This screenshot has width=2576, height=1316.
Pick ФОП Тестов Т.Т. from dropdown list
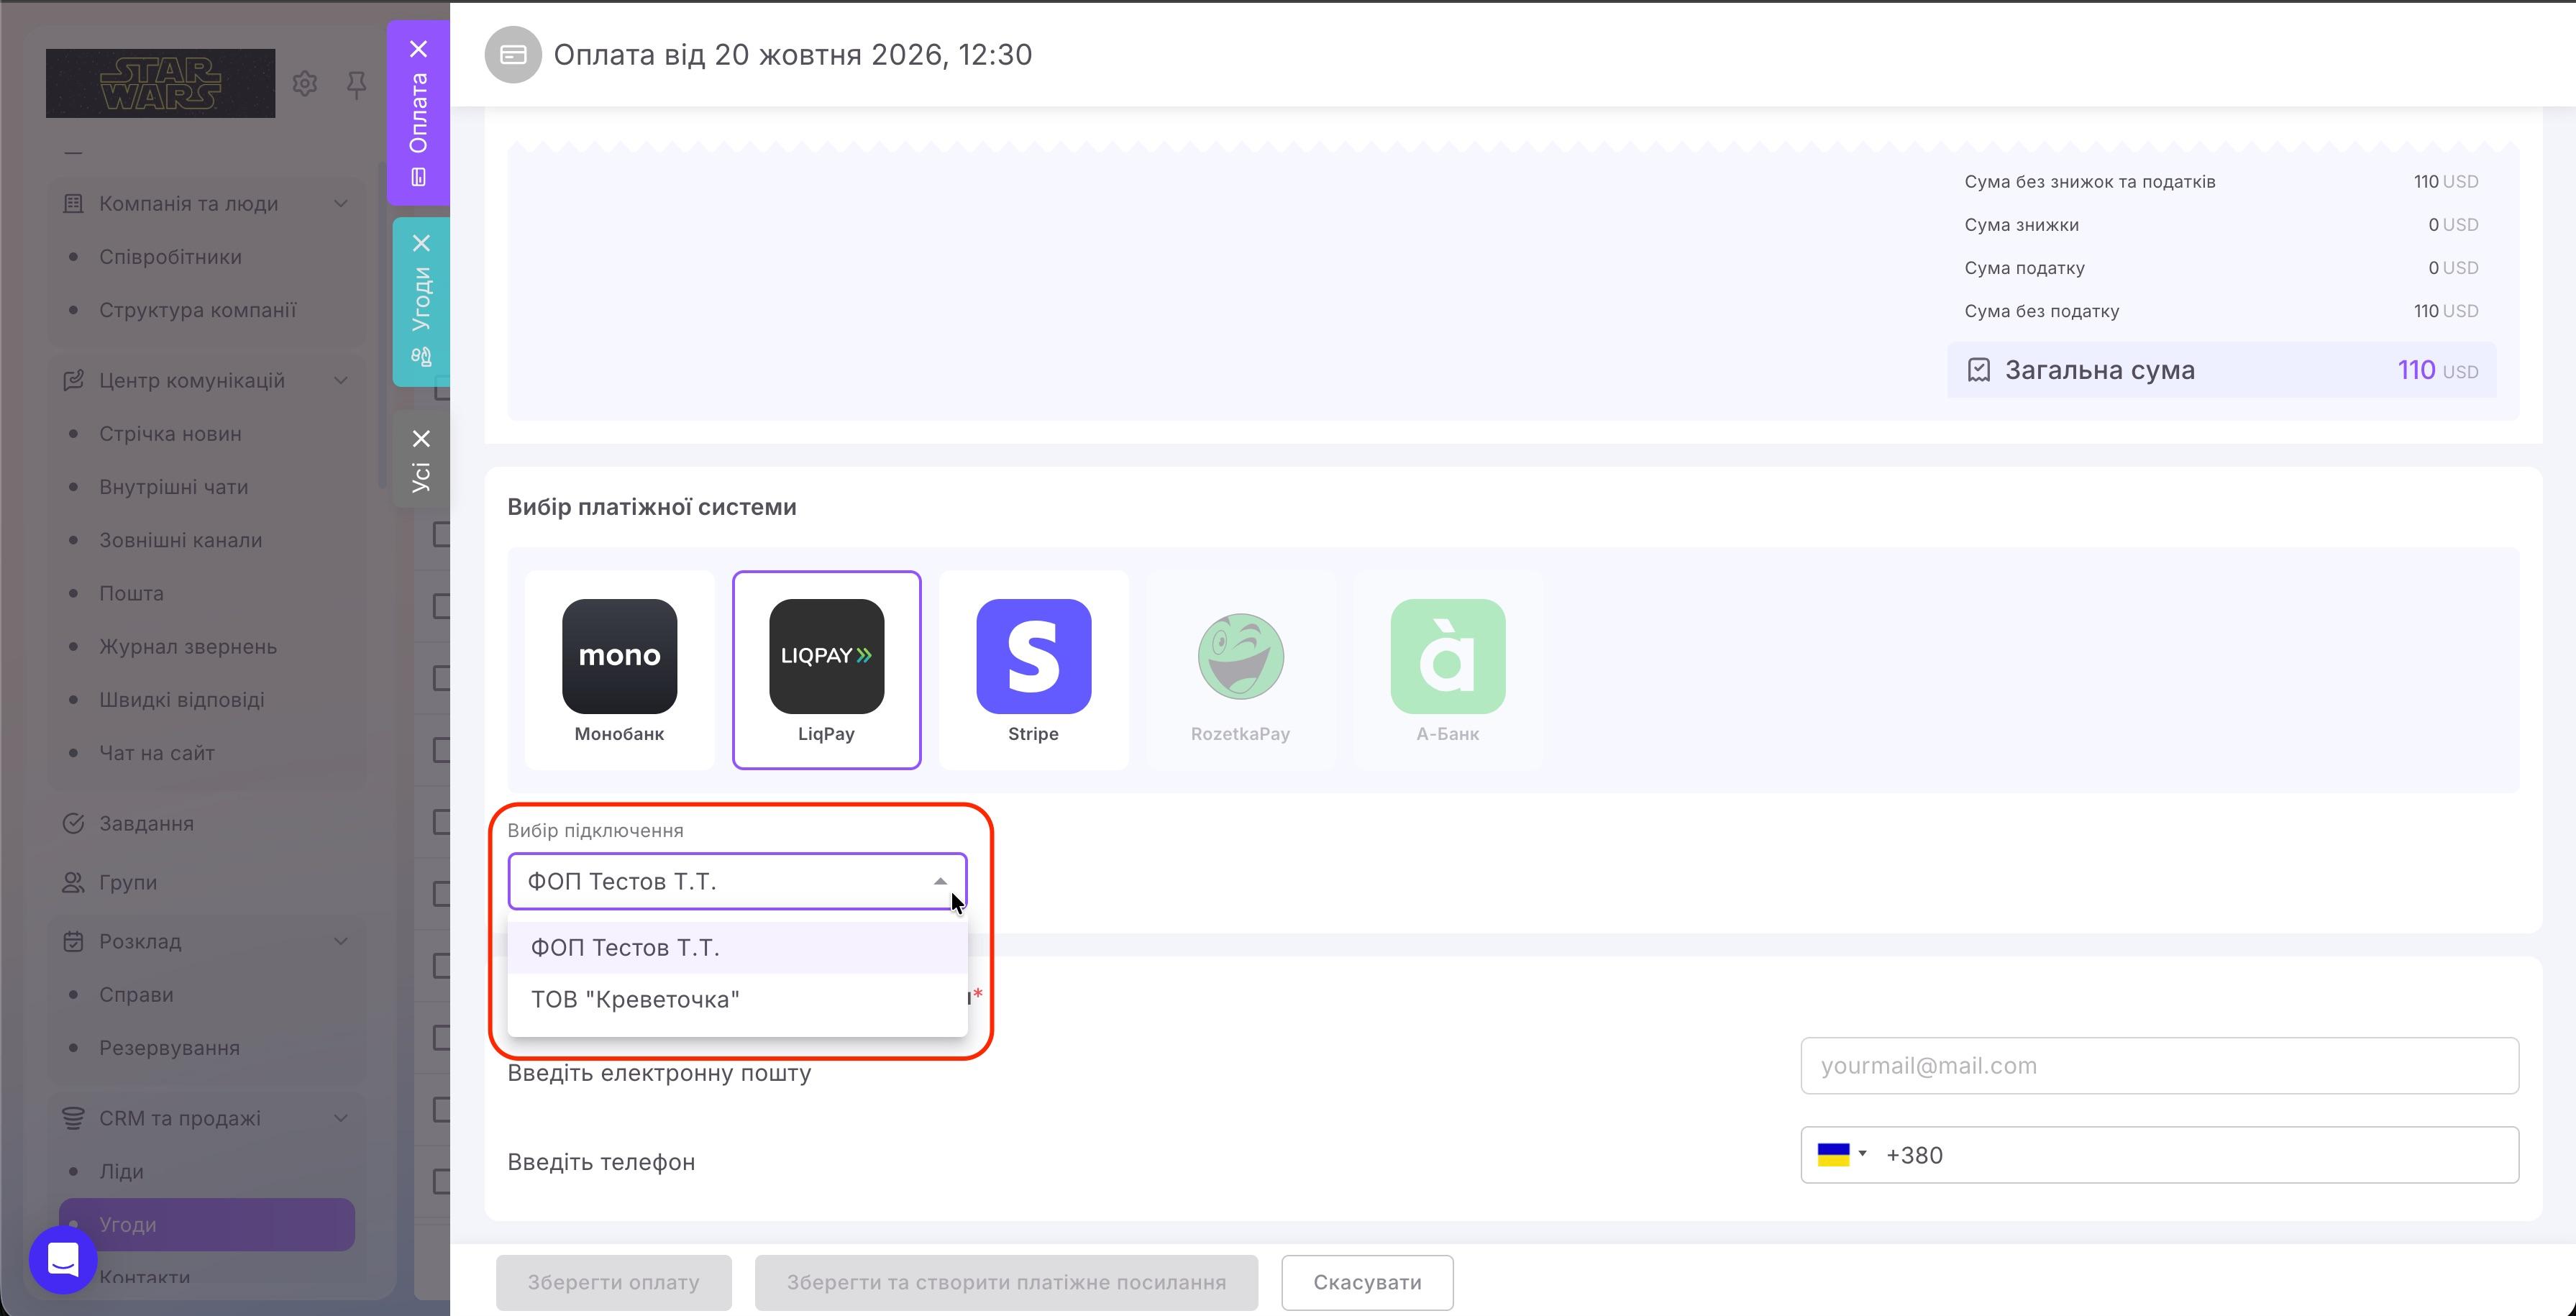click(737, 947)
